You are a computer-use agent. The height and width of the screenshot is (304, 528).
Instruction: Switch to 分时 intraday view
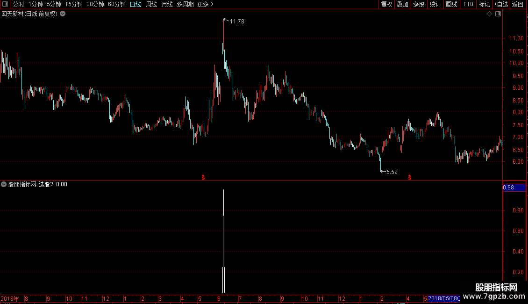pyautogui.click(x=19, y=4)
